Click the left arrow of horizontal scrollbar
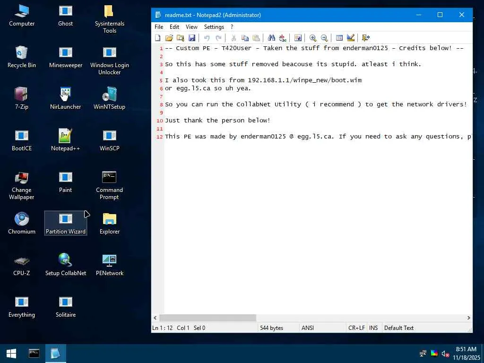 click(x=155, y=318)
